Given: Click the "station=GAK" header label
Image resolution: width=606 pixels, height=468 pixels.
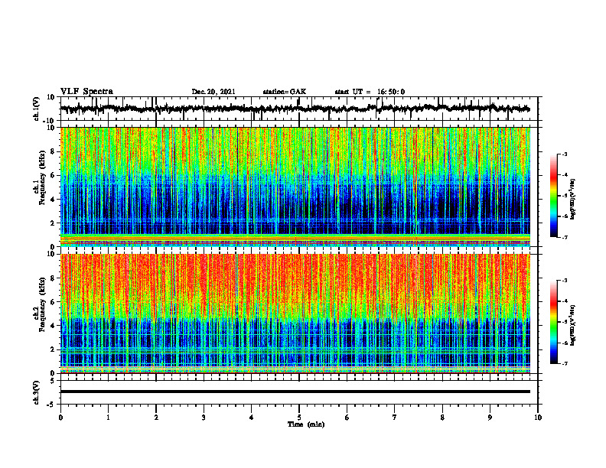Looking at the screenshot, I should coord(285,92).
